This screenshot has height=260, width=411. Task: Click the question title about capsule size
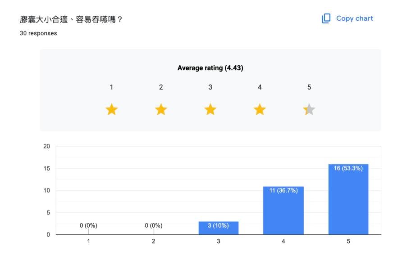(x=71, y=20)
